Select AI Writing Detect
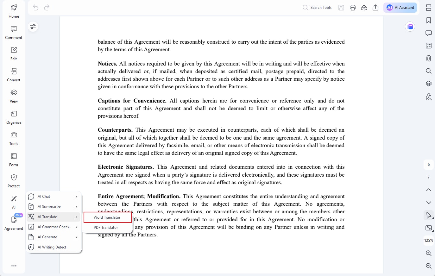Viewport: 435px width, 276px height. 53,247
